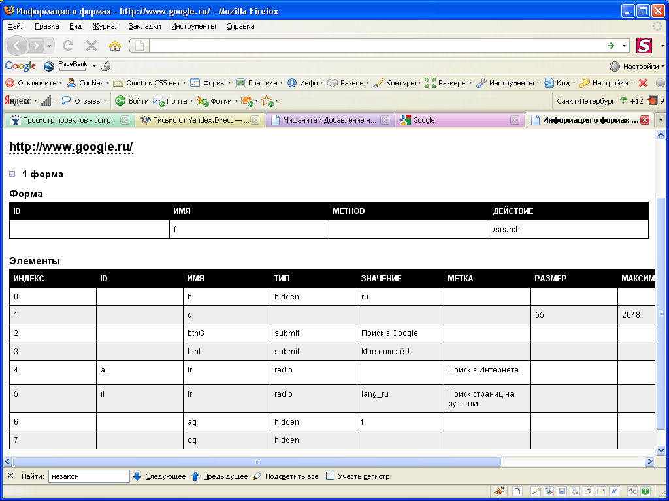Click the http://www.google.ru/ link
Screen dimensions: 669x501
click(71, 147)
